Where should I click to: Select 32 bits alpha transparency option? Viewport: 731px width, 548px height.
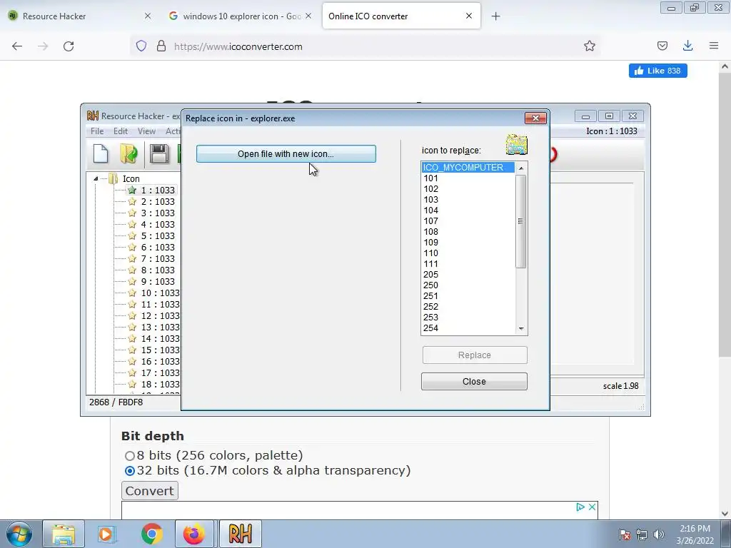pyautogui.click(x=130, y=471)
